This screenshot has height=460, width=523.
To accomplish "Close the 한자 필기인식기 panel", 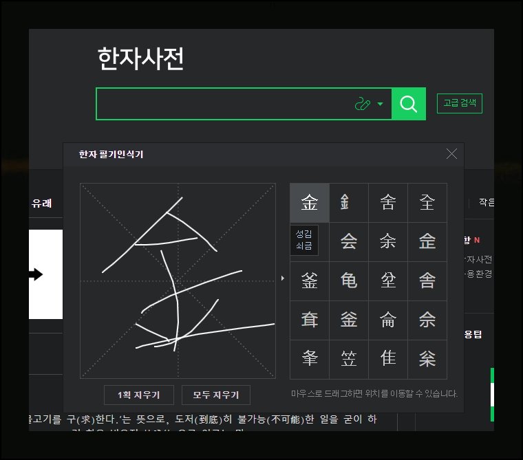I will pos(451,154).
